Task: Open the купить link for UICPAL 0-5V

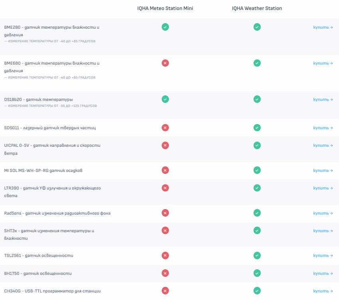Action: pos(323,146)
